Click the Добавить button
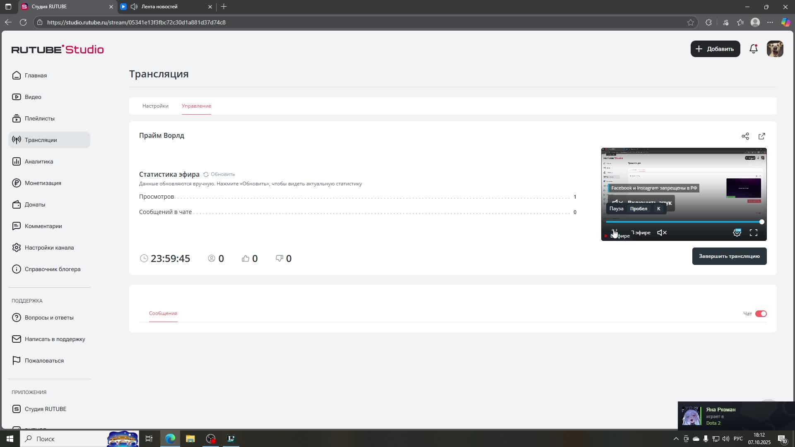Viewport: 795px width, 447px height. (715, 49)
